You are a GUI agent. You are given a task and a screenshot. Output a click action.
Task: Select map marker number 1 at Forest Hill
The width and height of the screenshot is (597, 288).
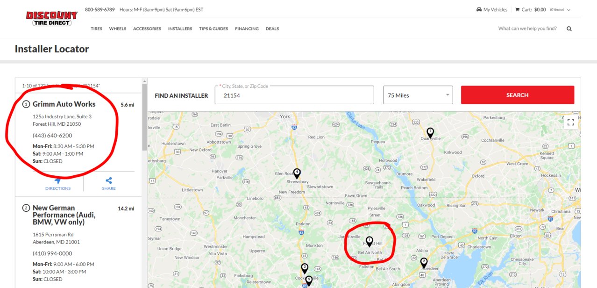coord(369,241)
